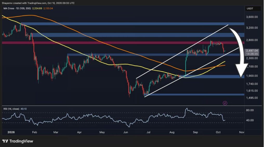Click the 1,740.00 price axis label
This screenshot has height=147, width=266.
[252, 84]
